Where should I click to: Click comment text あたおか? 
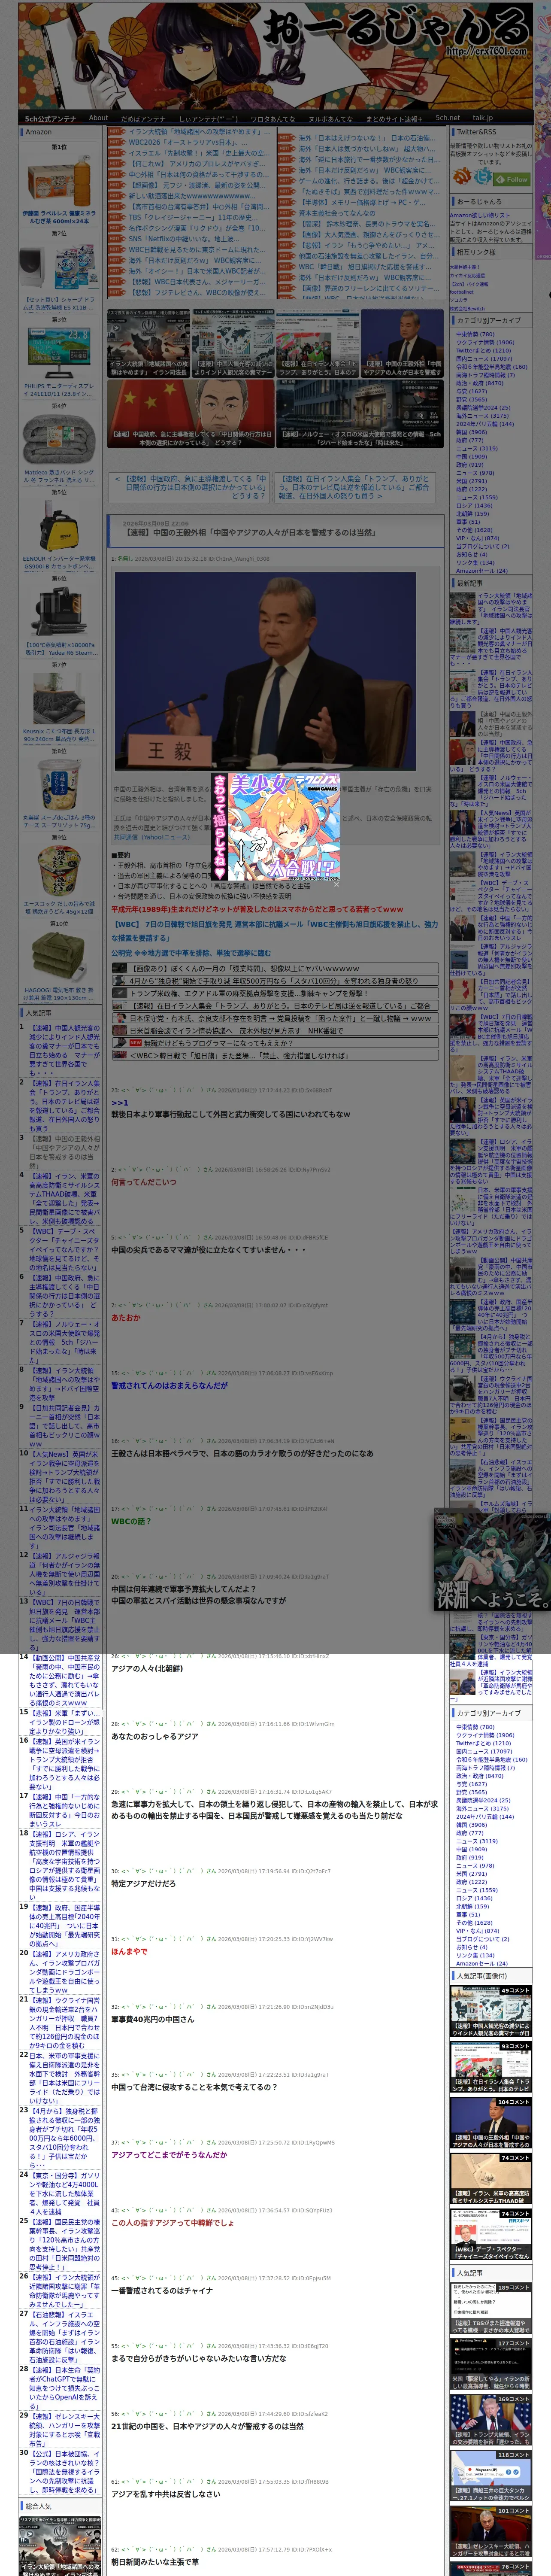pos(126,1318)
